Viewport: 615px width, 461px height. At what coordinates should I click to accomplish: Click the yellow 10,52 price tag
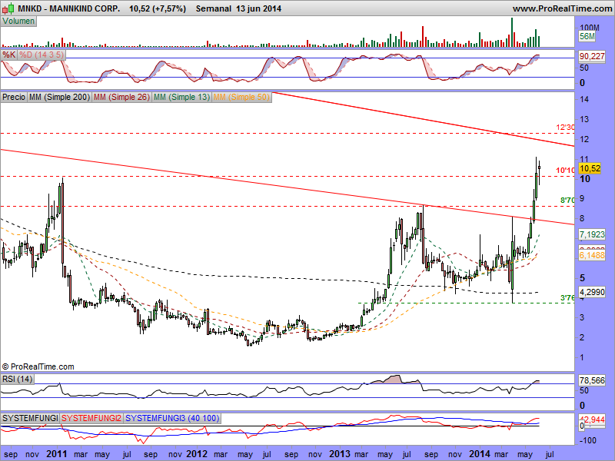pos(590,168)
